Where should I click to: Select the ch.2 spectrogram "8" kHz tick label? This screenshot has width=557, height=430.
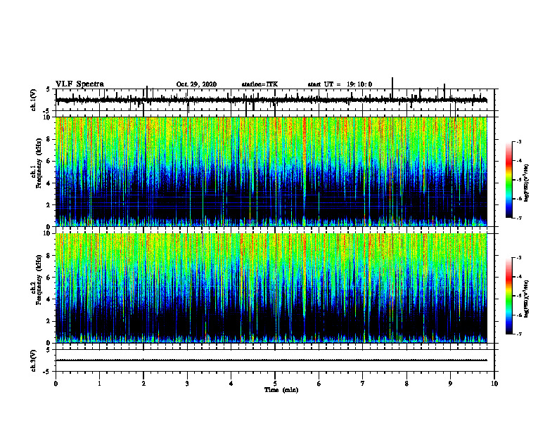[49, 256]
